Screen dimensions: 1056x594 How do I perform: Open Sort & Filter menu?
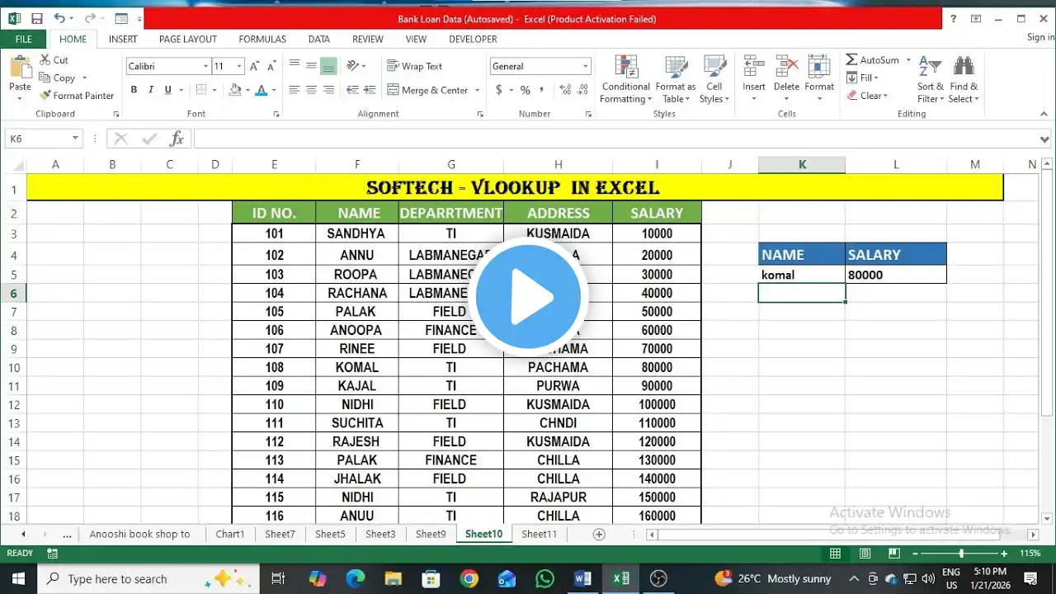[x=930, y=79]
